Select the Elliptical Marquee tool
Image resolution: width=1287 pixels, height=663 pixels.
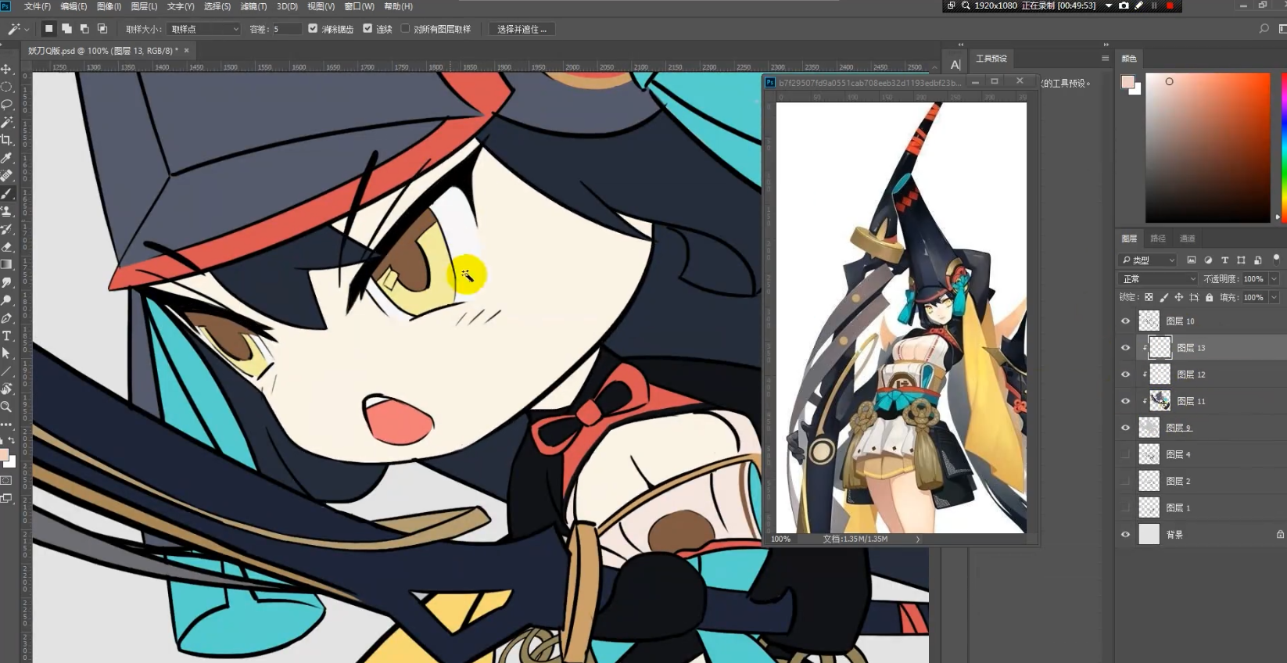pyautogui.click(x=7, y=88)
